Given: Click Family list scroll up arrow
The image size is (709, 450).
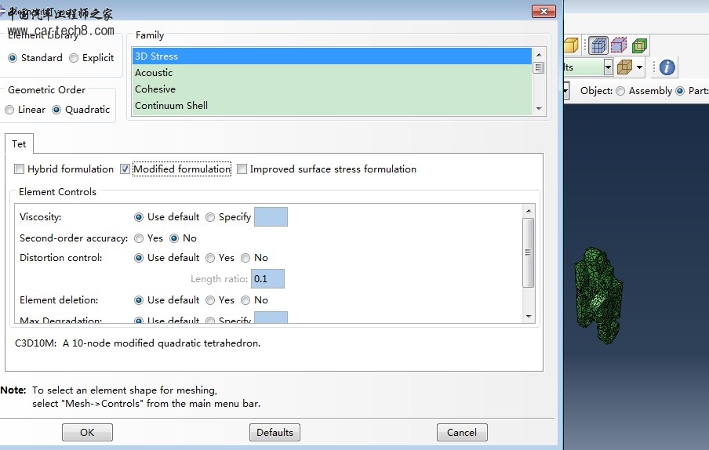Looking at the screenshot, I should [539, 55].
